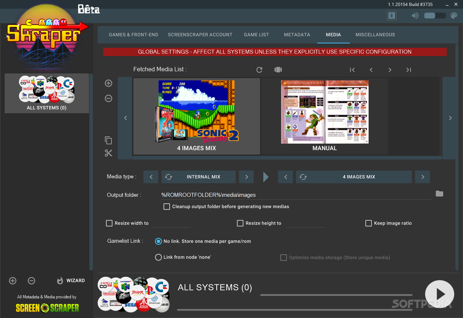Image resolution: width=463 pixels, height=318 pixels.
Task: Adjust the volume slider in header
Action: 435,16
